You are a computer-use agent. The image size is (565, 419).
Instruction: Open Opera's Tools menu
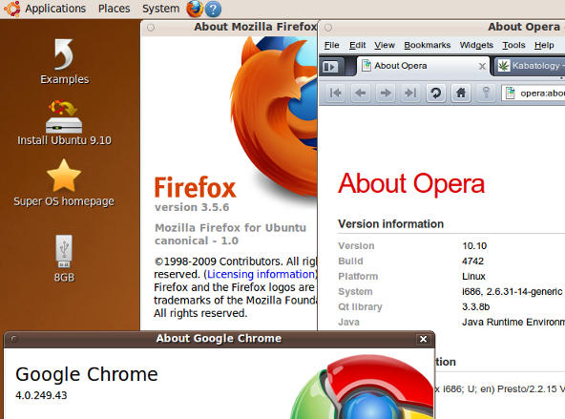[x=513, y=45]
